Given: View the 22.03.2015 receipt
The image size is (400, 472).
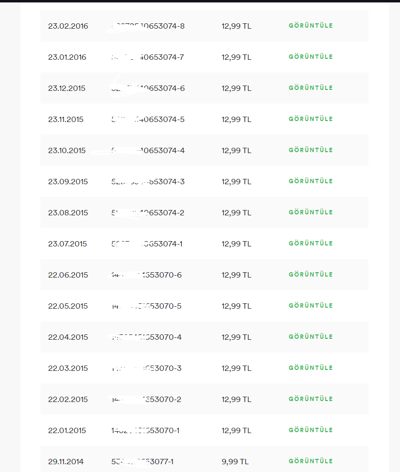Looking at the screenshot, I should click(x=311, y=368).
